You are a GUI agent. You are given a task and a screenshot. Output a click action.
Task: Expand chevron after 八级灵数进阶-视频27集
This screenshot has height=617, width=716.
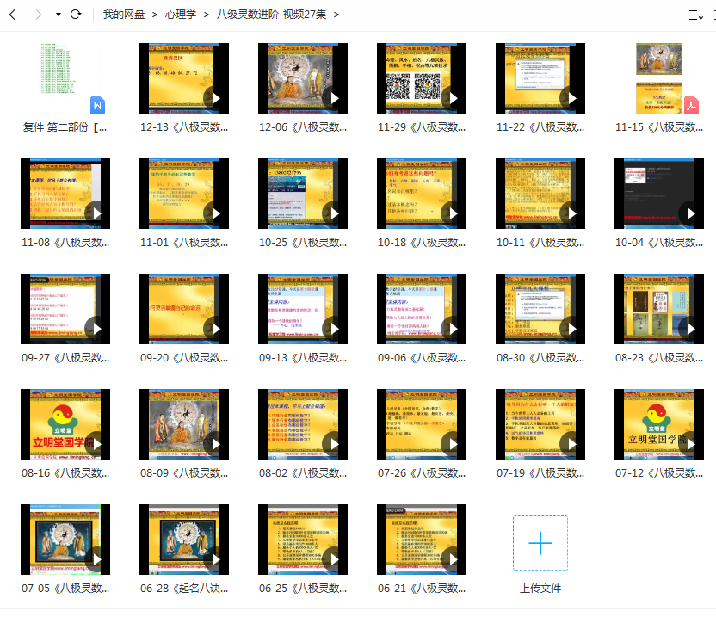(336, 15)
